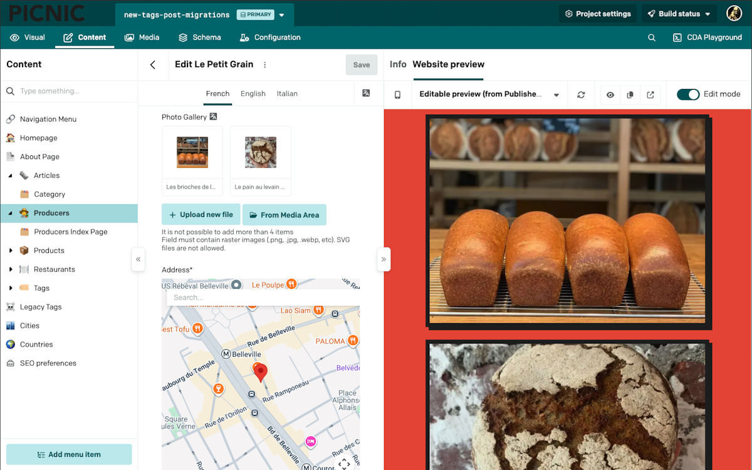Expand editor with right double-chevron handle
Viewport: 752px width, 470px height.
coord(384,259)
